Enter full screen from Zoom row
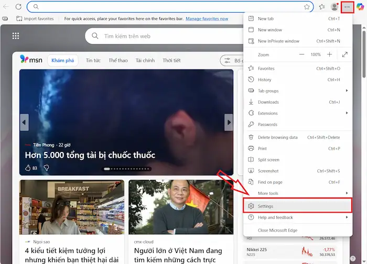This screenshot has height=264, width=367. click(x=344, y=54)
